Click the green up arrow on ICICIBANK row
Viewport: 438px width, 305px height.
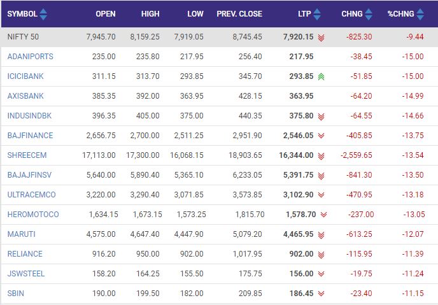click(321, 76)
